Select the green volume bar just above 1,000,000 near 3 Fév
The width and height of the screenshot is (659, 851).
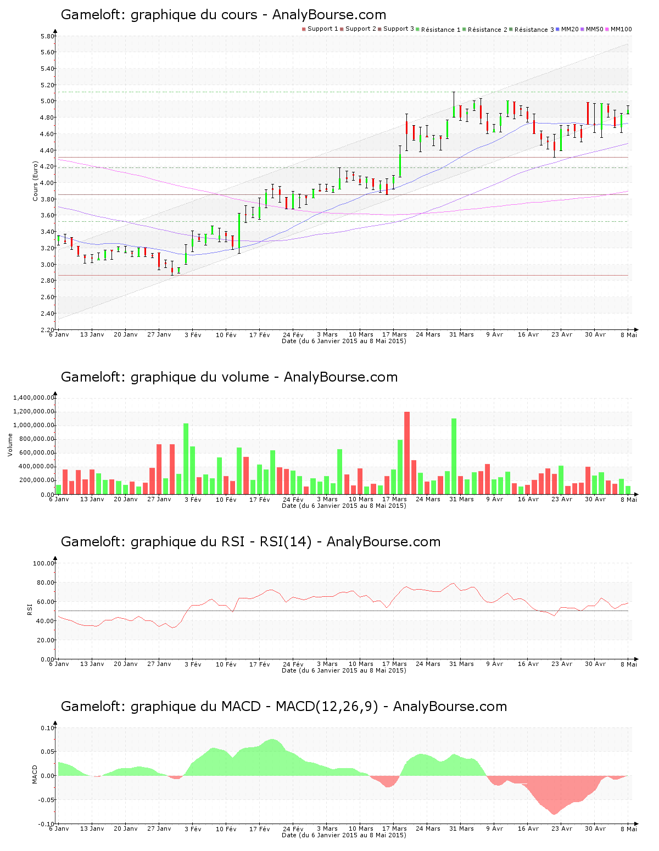186,459
